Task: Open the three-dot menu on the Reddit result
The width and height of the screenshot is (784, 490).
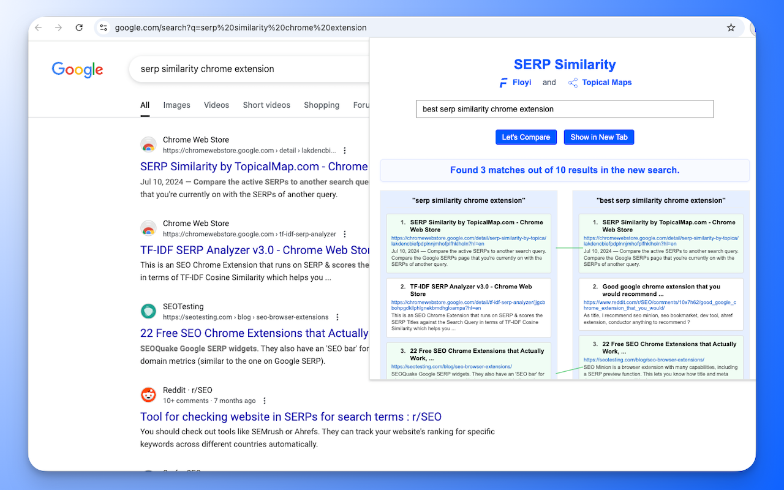Action: click(x=264, y=400)
